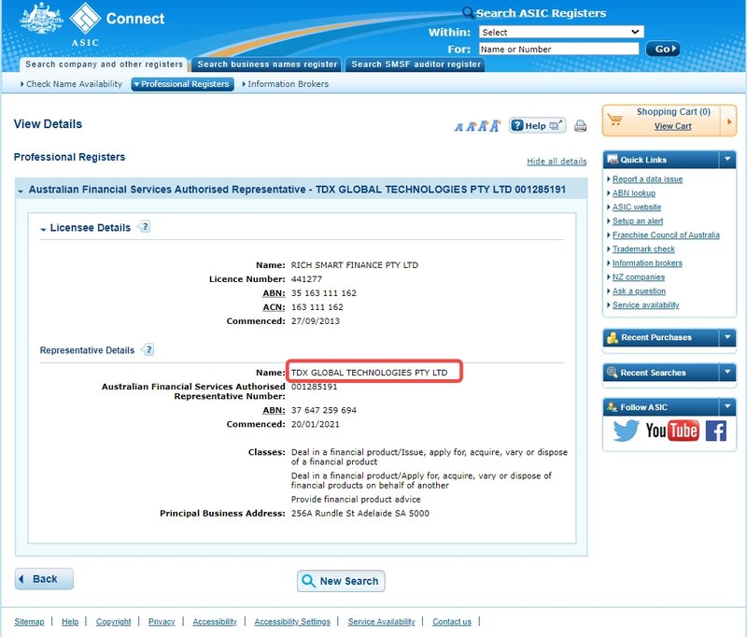Click the Name or Number input field
747x637 pixels.
pos(558,50)
